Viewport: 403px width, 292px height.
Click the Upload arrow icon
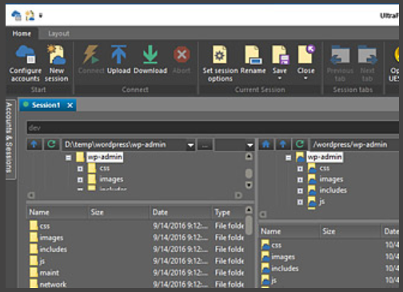pyautogui.click(x=118, y=54)
